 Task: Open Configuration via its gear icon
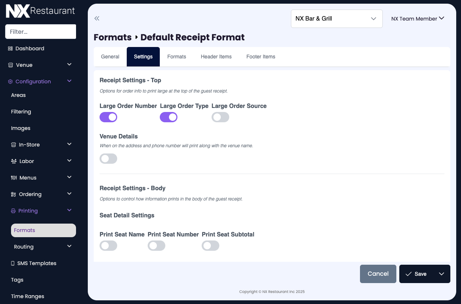10,82
